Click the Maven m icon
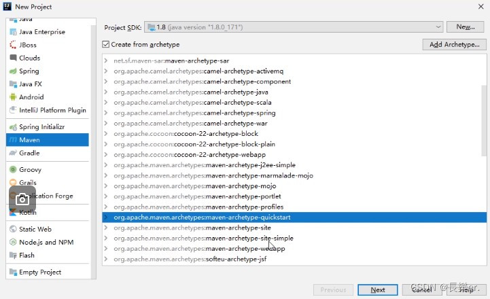 click(13, 140)
